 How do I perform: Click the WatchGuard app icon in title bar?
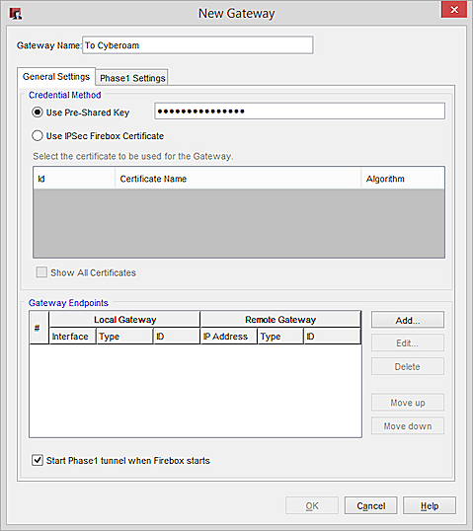[x=16, y=14]
